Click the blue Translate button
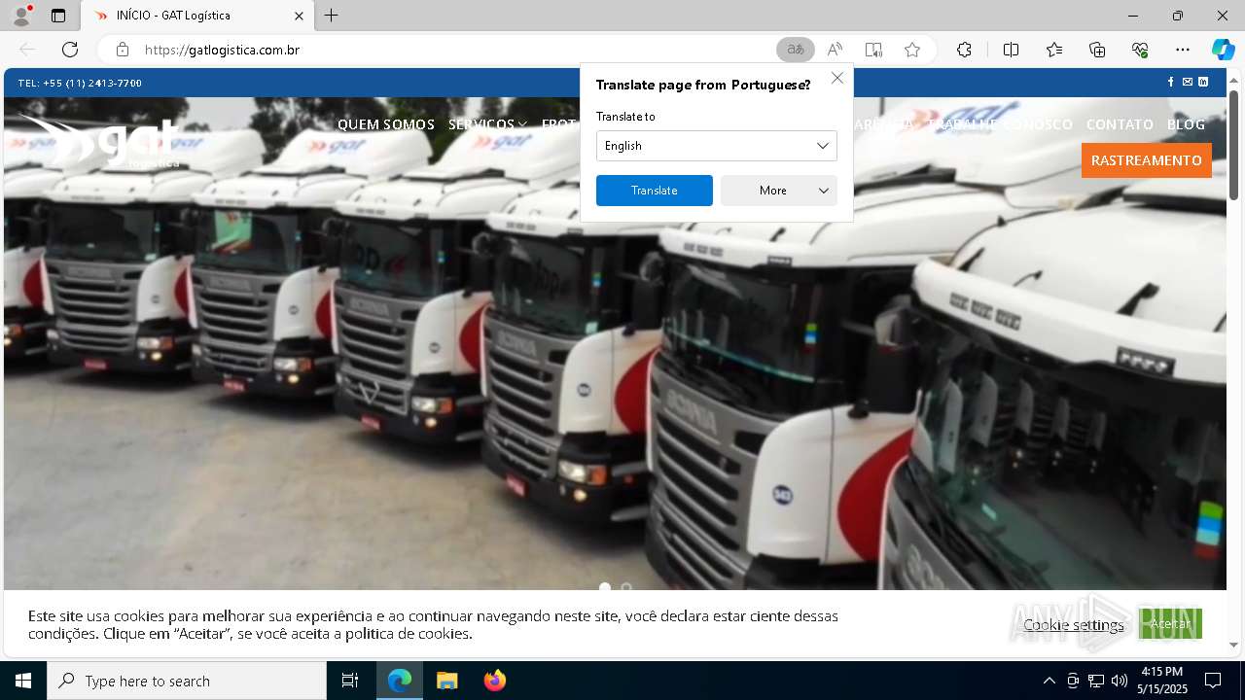The height and width of the screenshot is (700, 1245). tap(655, 191)
